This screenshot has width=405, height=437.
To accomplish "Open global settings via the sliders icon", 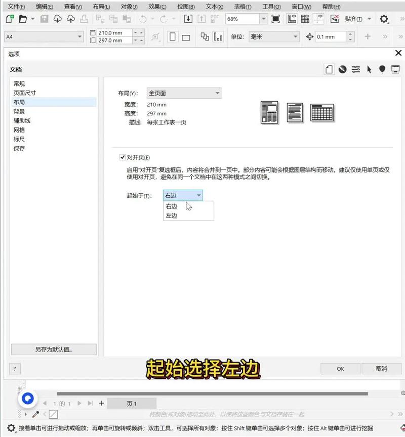I will point(355,68).
